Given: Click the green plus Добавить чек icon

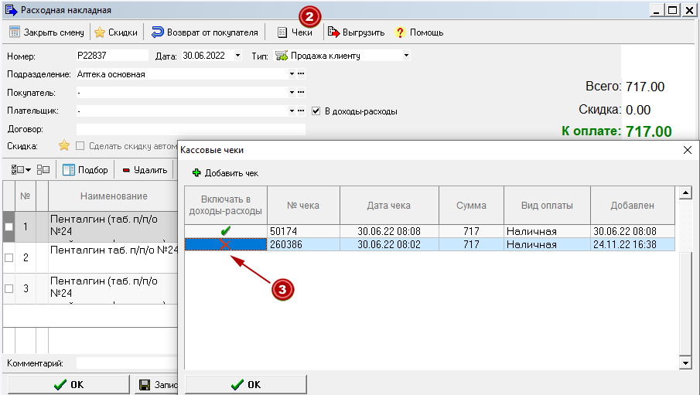Looking at the screenshot, I should pos(196,172).
